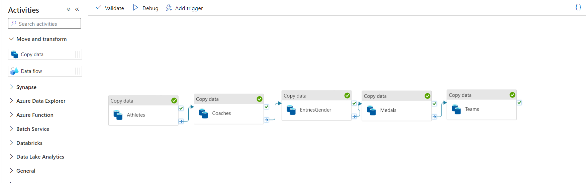The height and width of the screenshot is (183, 586).
Task: Click the drag handle on Data flow sidebar item
Action: [x=78, y=71]
